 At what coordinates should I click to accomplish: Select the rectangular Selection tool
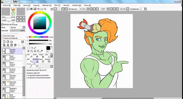(x=28, y=48)
